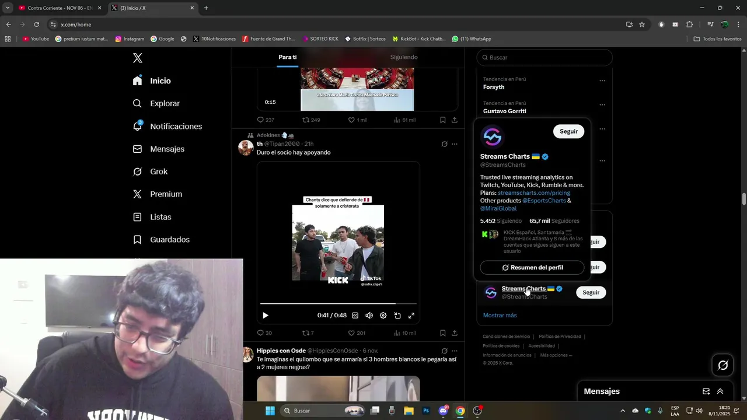Open Premium in the sidebar
This screenshot has width=747, height=420.
tap(158, 194)
